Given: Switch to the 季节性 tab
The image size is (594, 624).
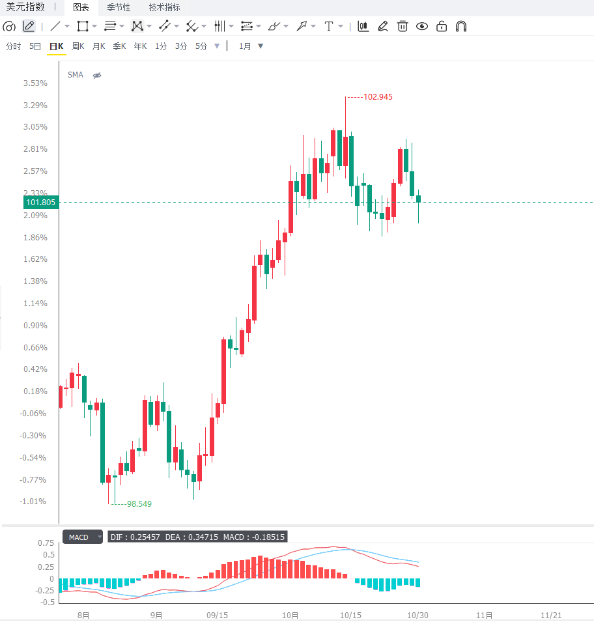Looking at the screenshot, I should [119, 8].
